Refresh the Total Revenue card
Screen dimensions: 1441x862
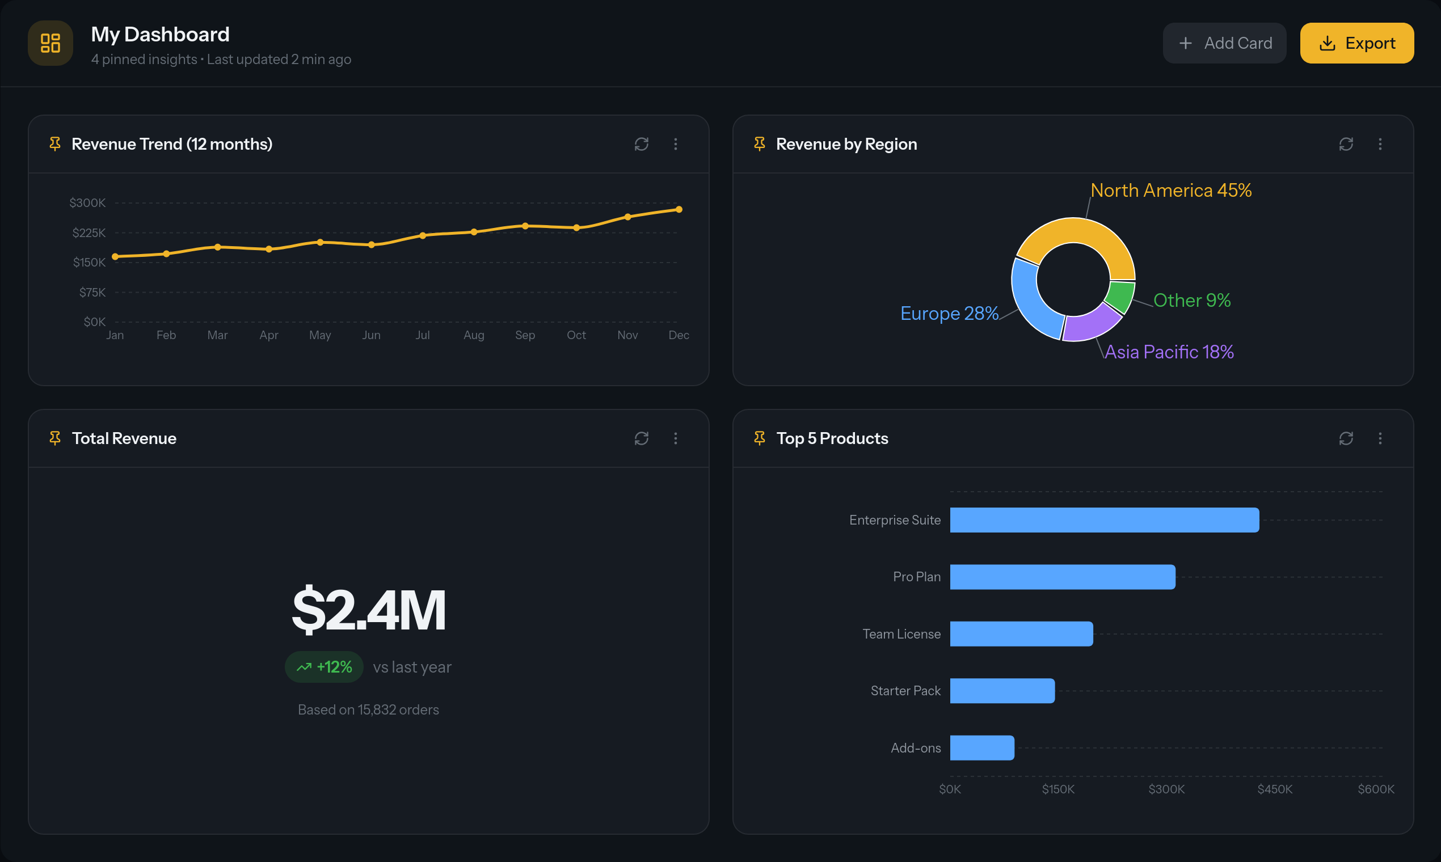coord(641,438)
